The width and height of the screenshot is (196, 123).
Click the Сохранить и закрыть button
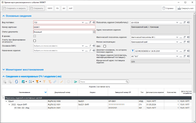coord(15,8)
